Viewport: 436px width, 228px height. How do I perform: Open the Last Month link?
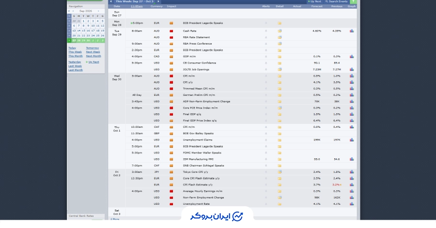(x=76, y=70)
